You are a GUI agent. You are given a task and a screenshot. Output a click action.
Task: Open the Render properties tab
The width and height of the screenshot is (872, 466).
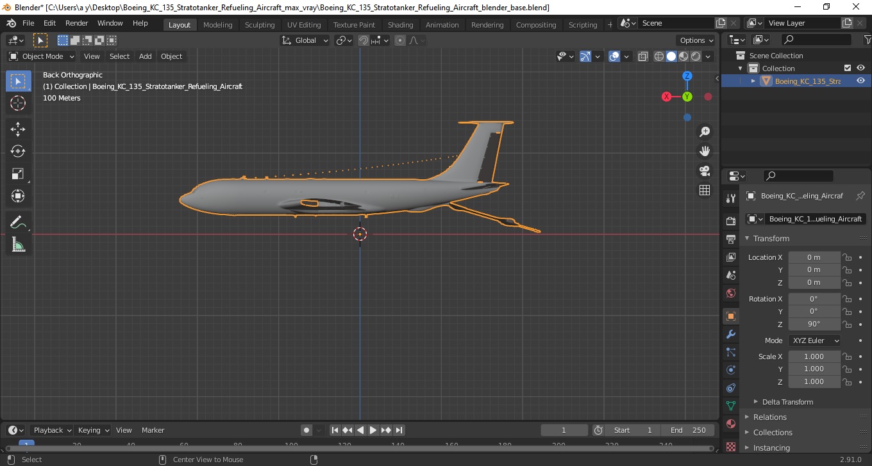point(731,221)
